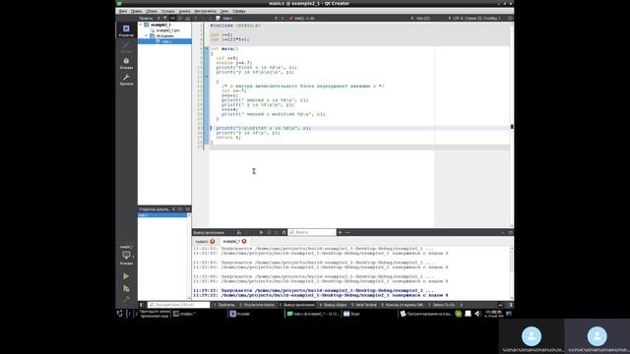The image size is (630, 354).
Task: Open the Editor mode in the sidebar
Action: click(126, 30)
